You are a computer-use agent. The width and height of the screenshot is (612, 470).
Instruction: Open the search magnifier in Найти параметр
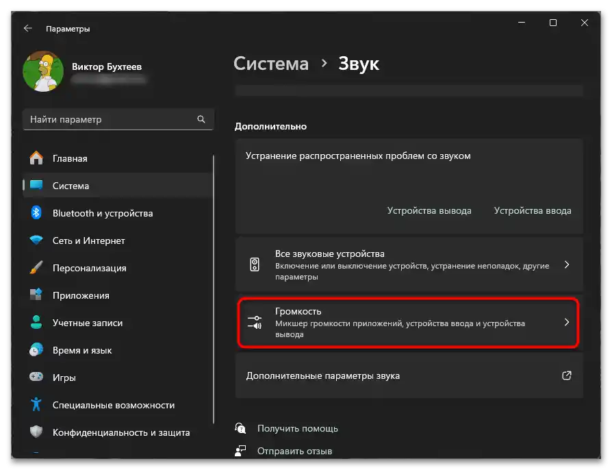pos(201,119)
